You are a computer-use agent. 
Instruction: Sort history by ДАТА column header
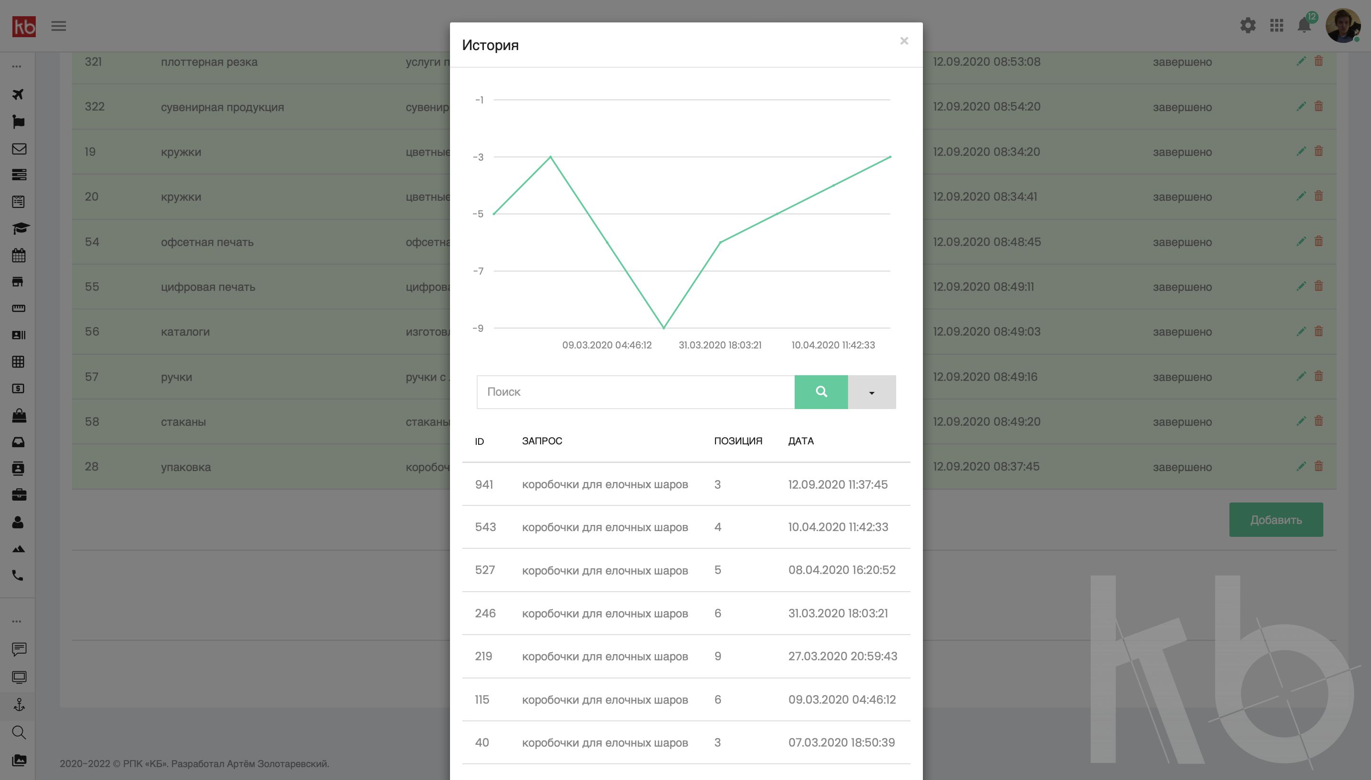(801, 441)
